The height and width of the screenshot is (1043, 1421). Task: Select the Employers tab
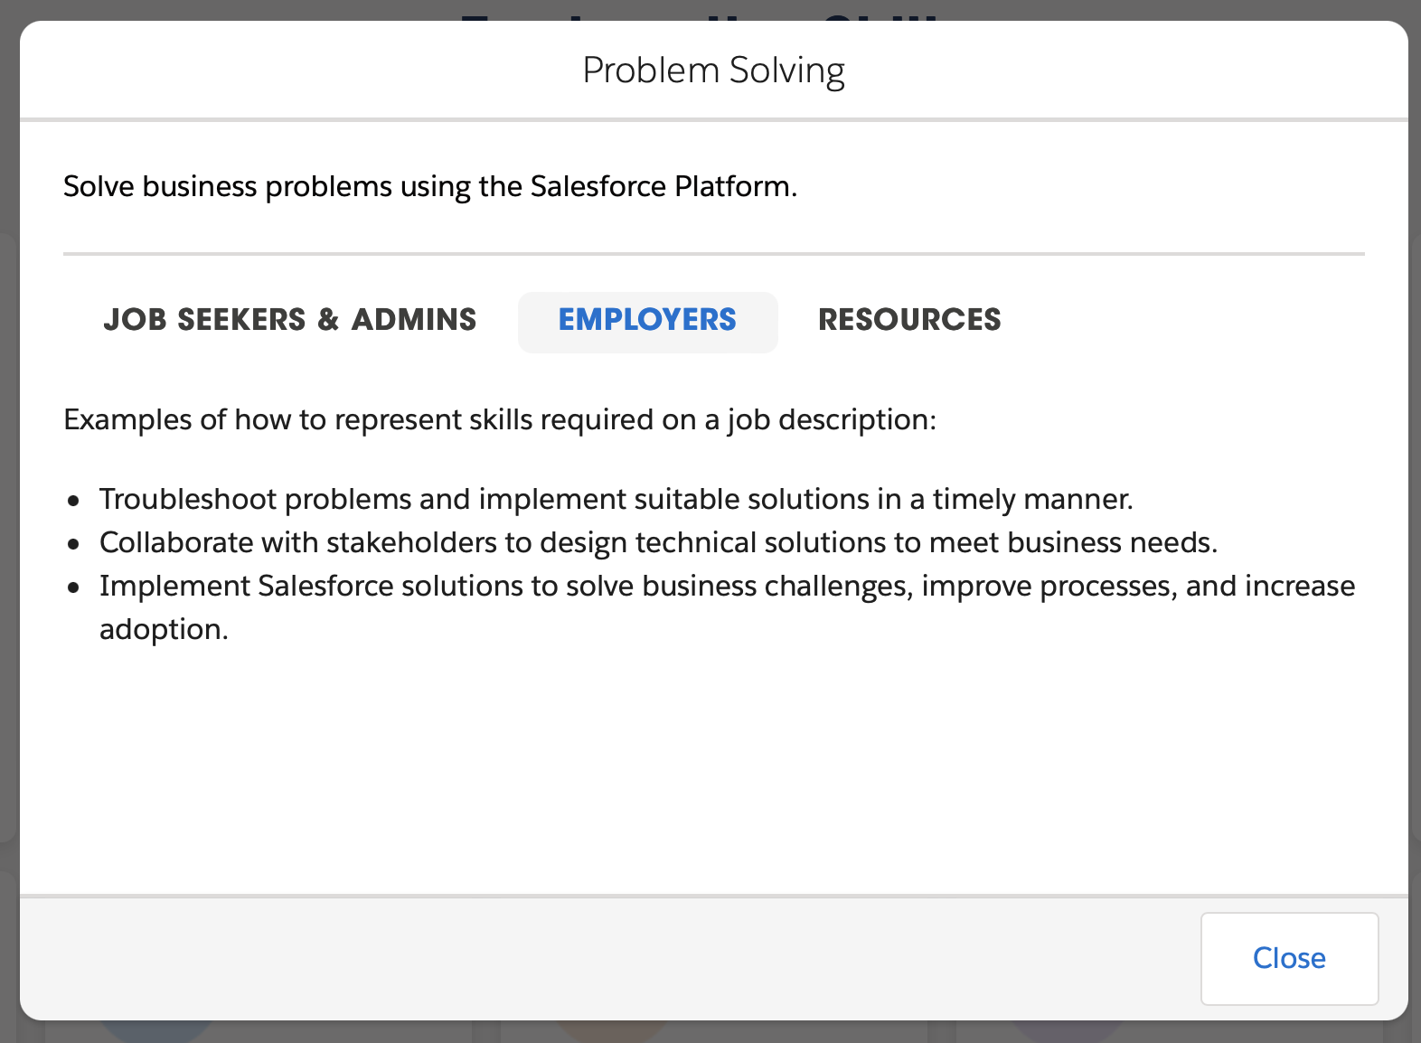click(647, 320)
